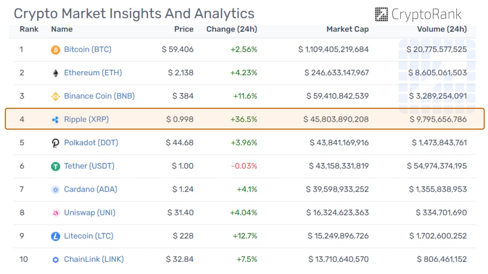Image resolution: width=488 pixels, height=274 pixels.
Task: Click rank number 10 in ChainLink row
Action: (24, 259)
